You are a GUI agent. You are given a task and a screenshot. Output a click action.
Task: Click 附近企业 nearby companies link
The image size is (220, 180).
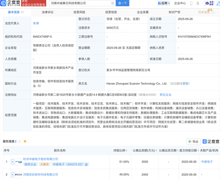[166, 95]
